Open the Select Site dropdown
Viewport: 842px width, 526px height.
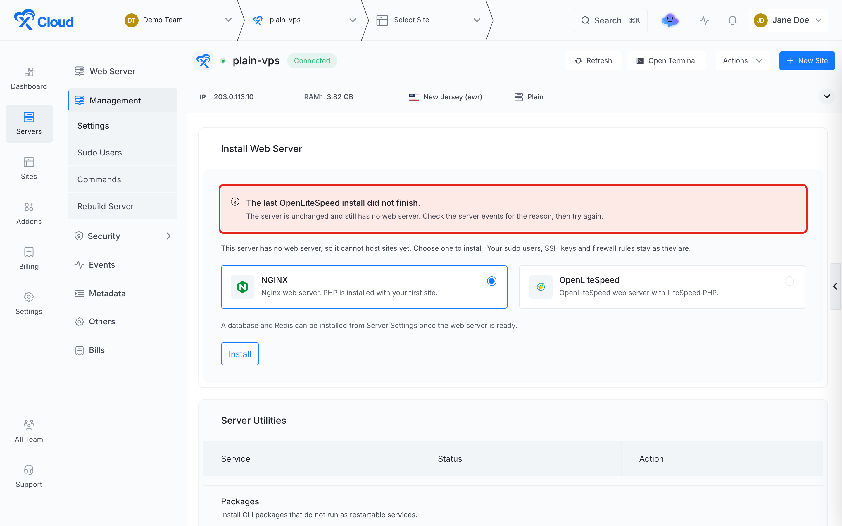428,20
